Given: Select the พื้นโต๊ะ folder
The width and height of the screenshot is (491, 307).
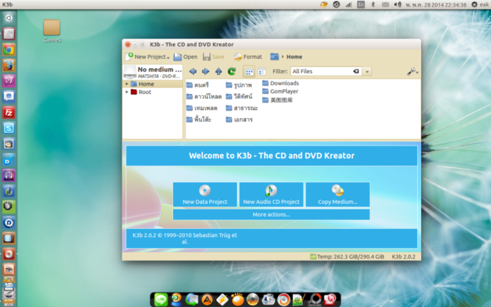Looking at the screenshot, I should tap(199, 119).
